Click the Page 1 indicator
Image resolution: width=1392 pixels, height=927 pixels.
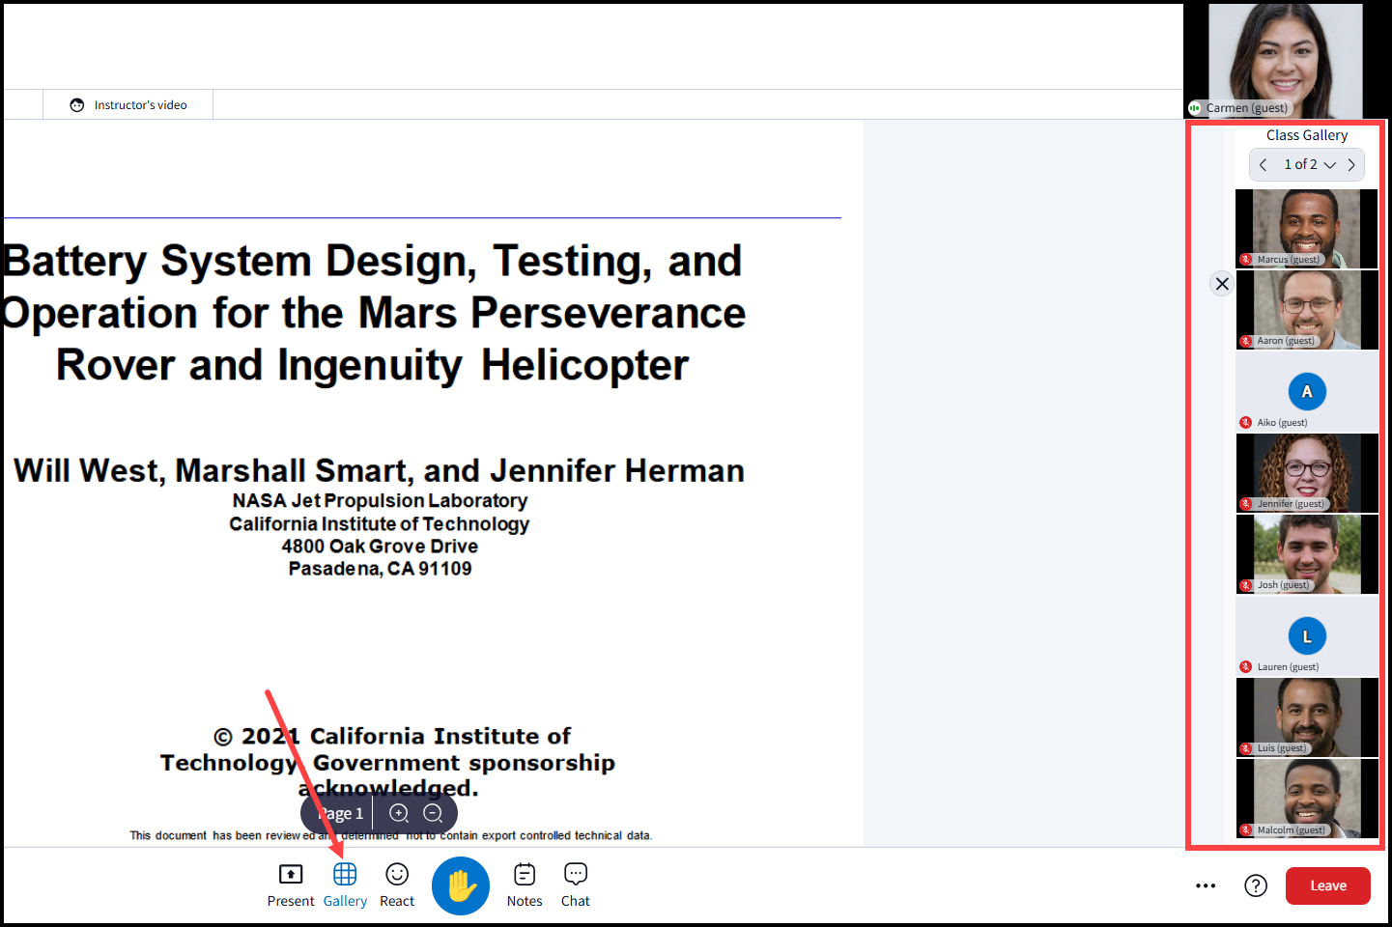(x=340, y=814)
